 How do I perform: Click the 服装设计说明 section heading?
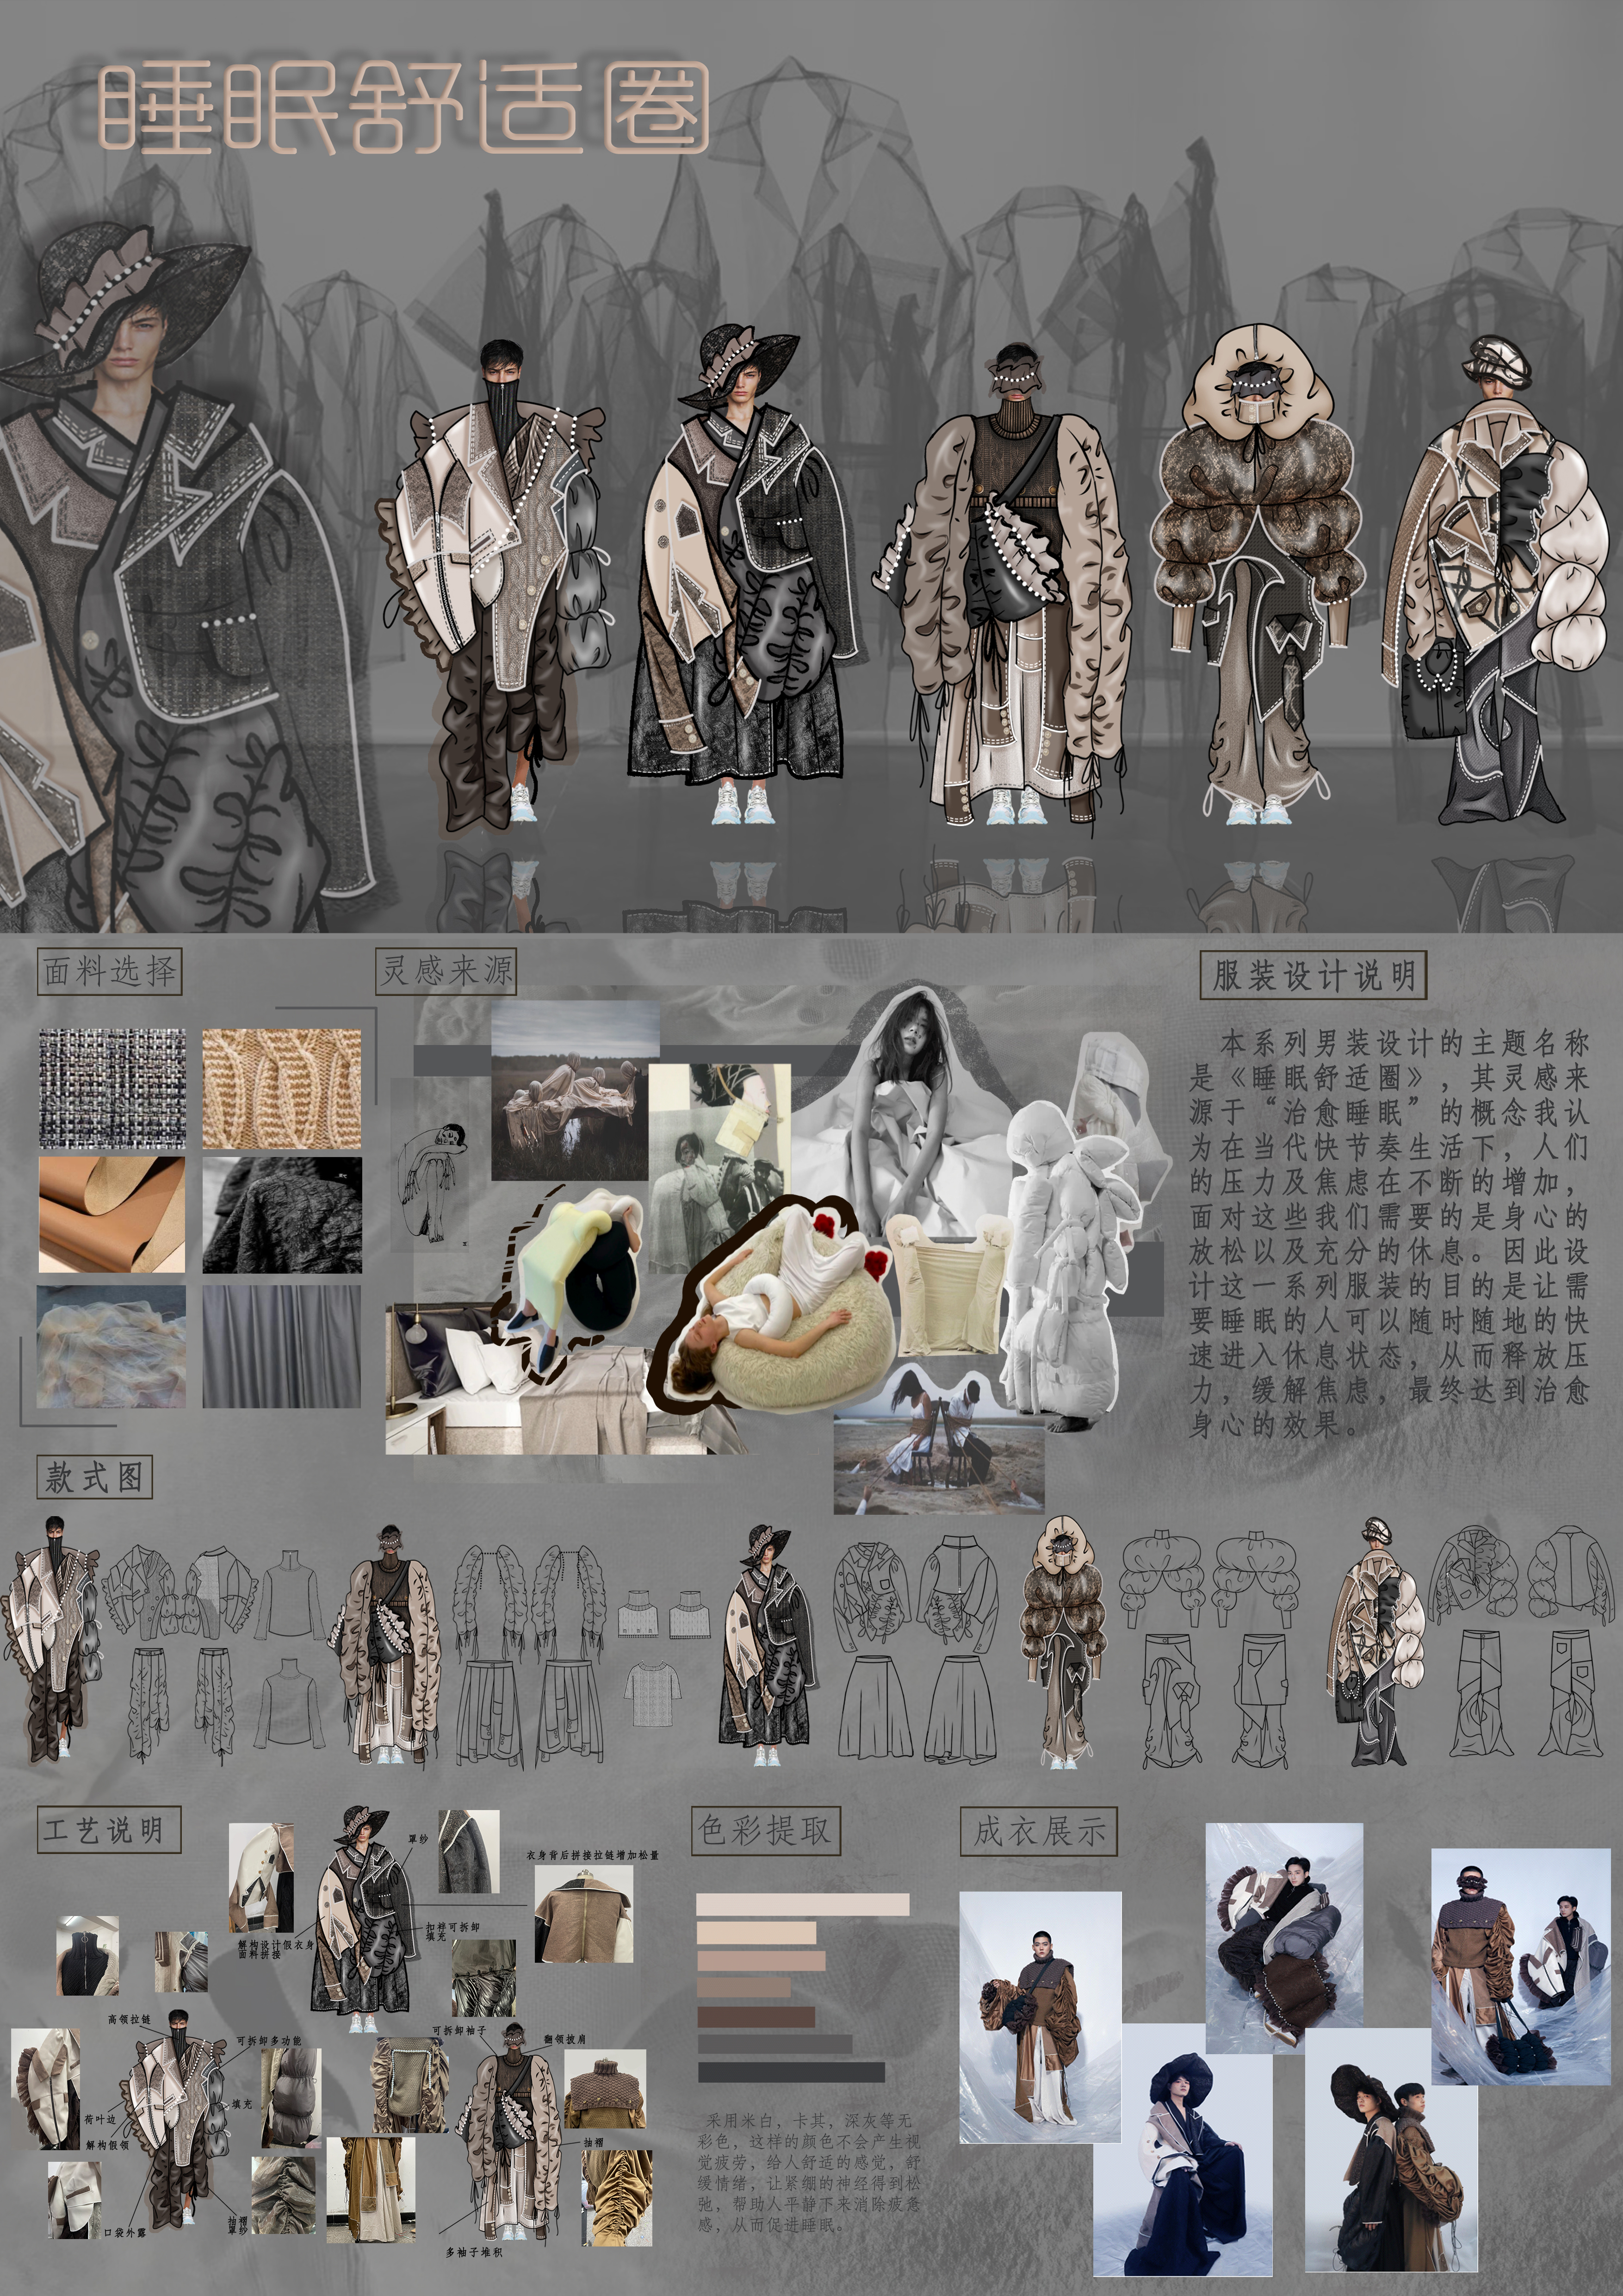pos(1313,976)
